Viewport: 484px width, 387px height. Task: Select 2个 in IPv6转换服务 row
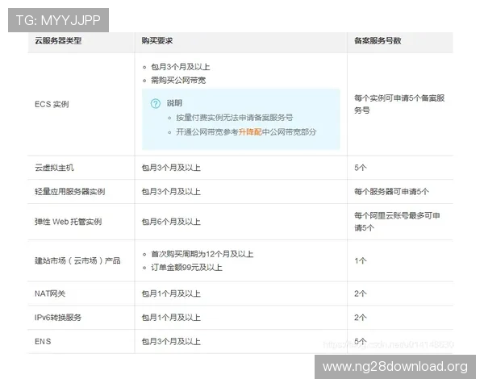[361, 318]
